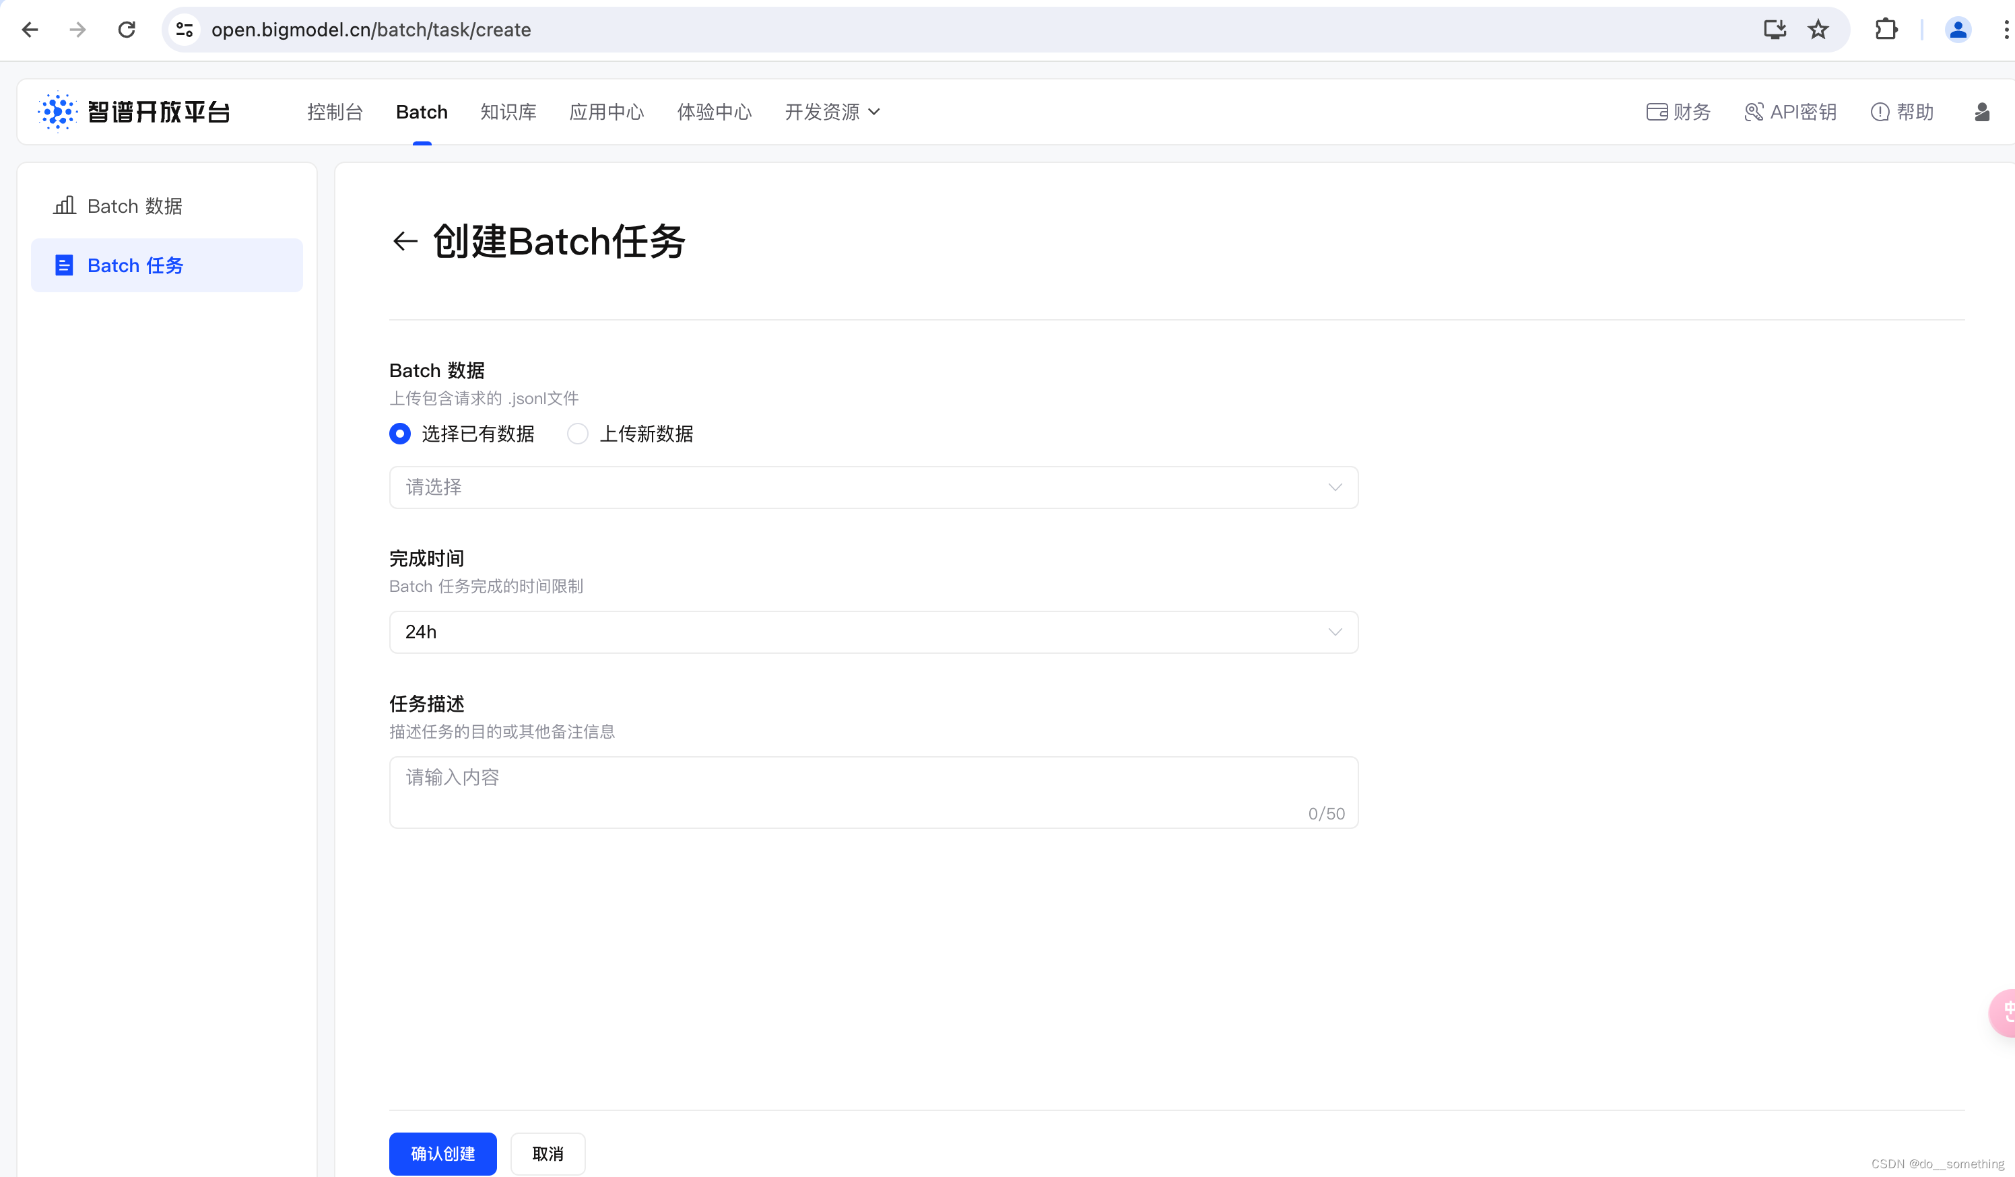Change the 24h completion time dropdown

[873, 632]
